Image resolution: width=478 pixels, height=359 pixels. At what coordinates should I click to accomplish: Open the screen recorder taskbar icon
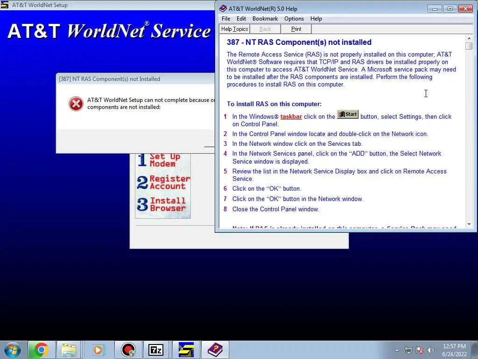point(128,350)
